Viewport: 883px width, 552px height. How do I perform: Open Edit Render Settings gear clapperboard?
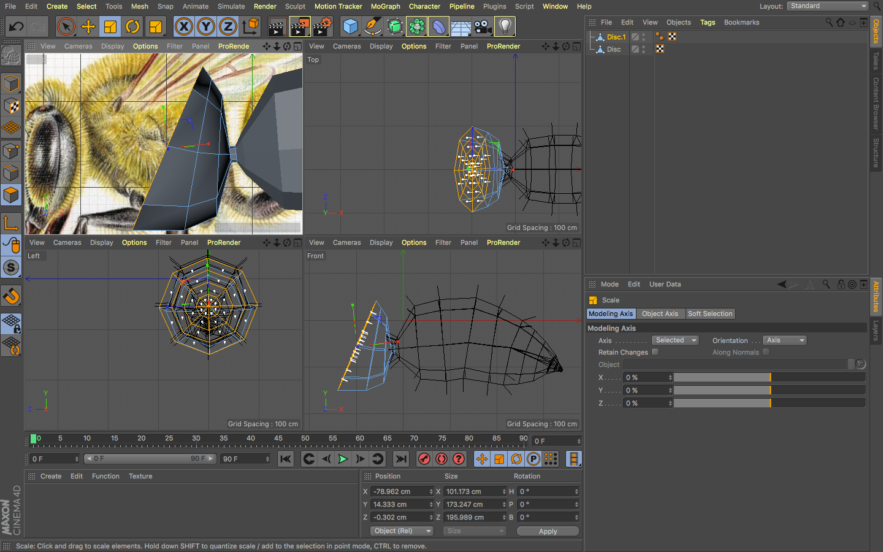[x=323, y=26]
